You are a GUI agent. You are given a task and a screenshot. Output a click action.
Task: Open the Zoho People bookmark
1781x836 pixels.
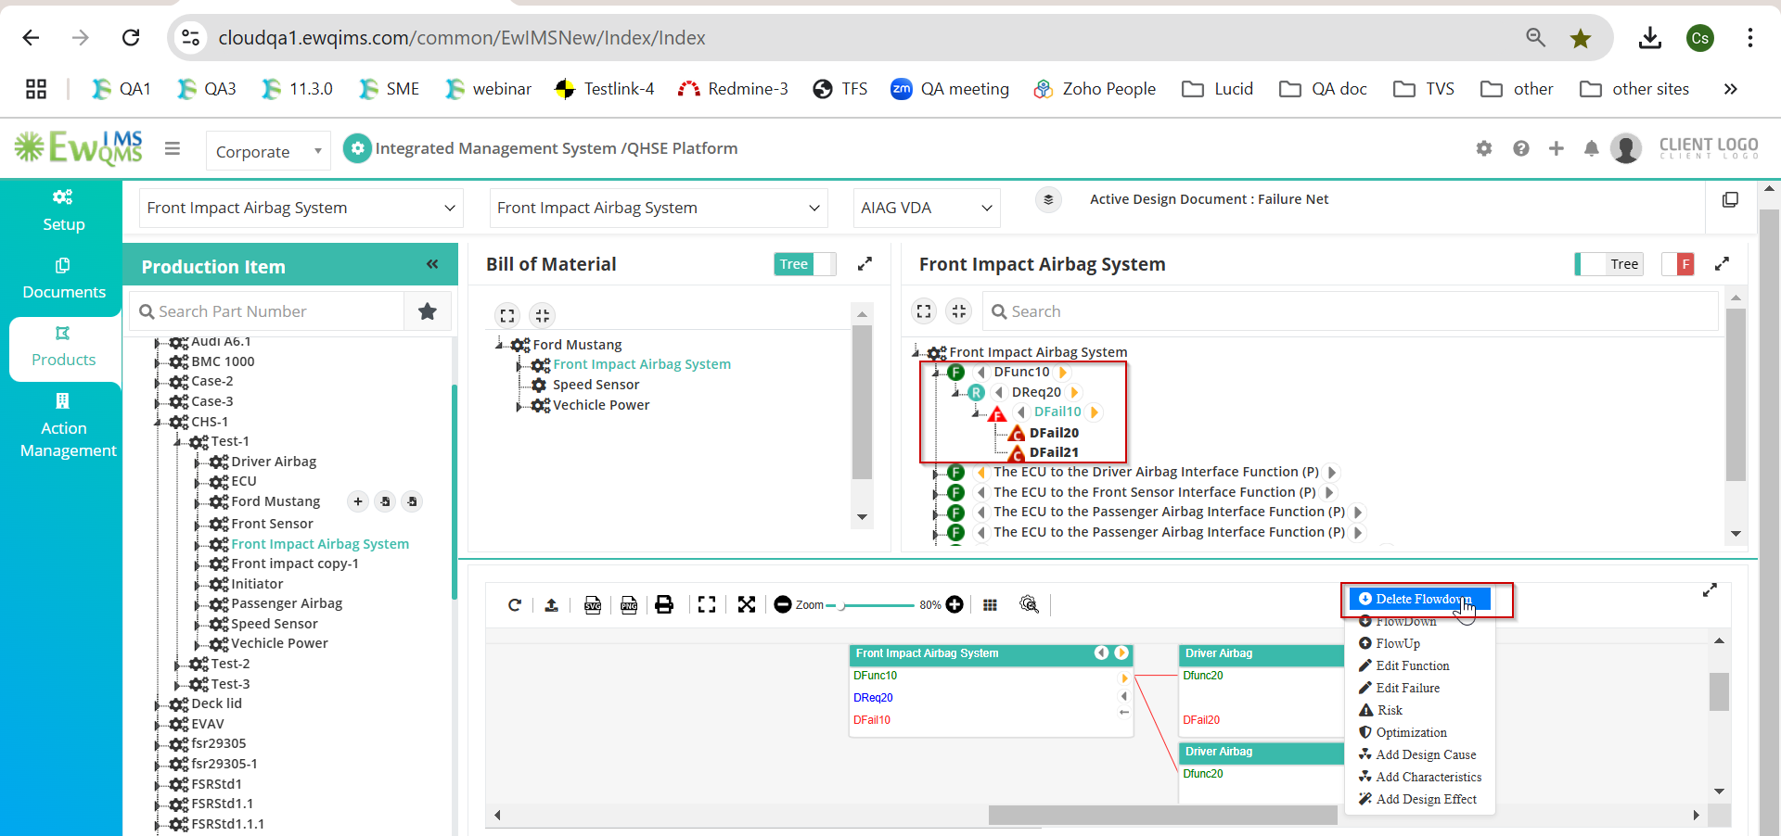coord(1095,89)
